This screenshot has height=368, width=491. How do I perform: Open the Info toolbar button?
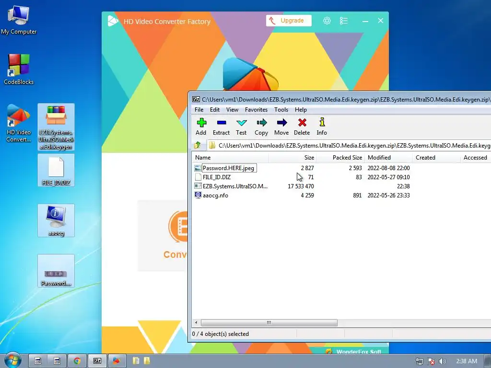322,126
